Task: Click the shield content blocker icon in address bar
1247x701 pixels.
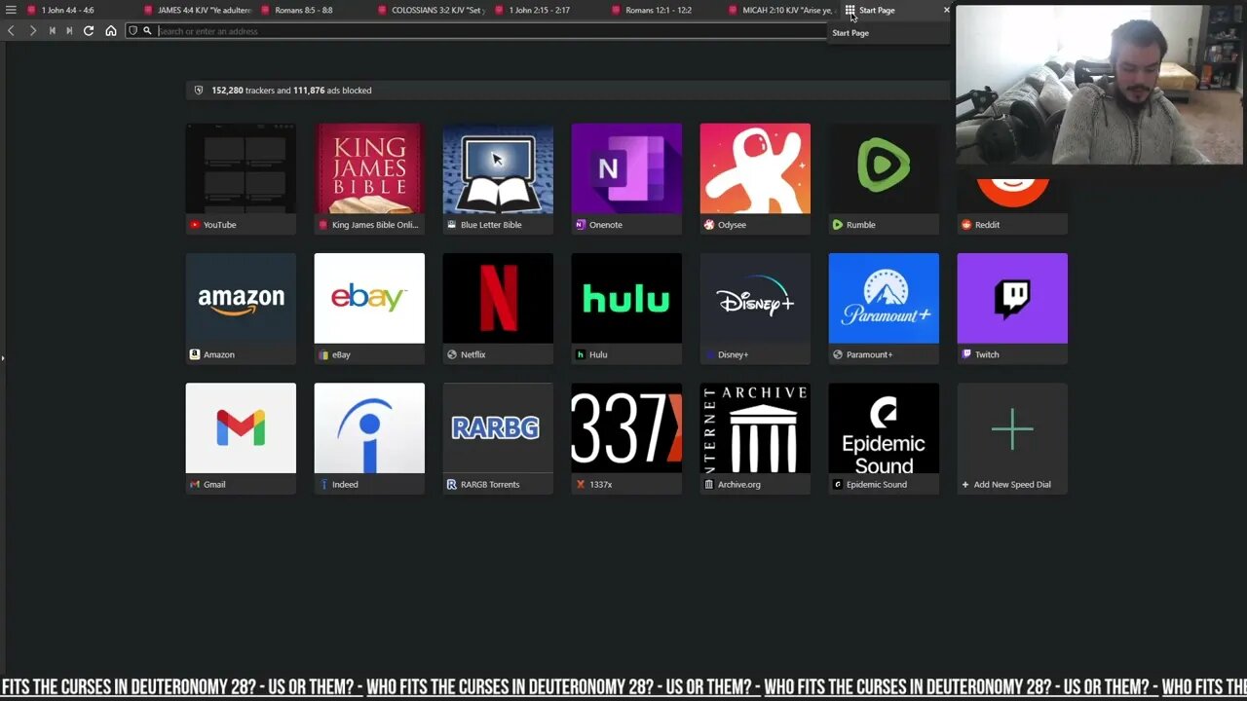Action: [x=133, y=31]
